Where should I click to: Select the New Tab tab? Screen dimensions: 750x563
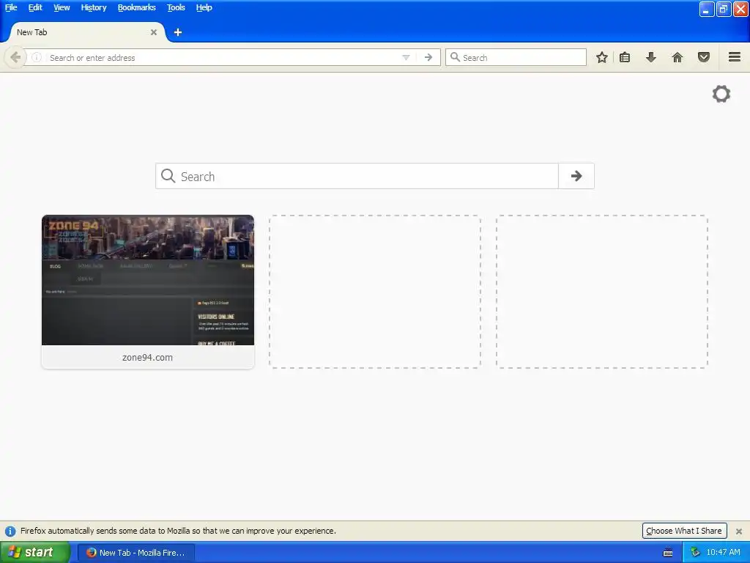point(86,32)
